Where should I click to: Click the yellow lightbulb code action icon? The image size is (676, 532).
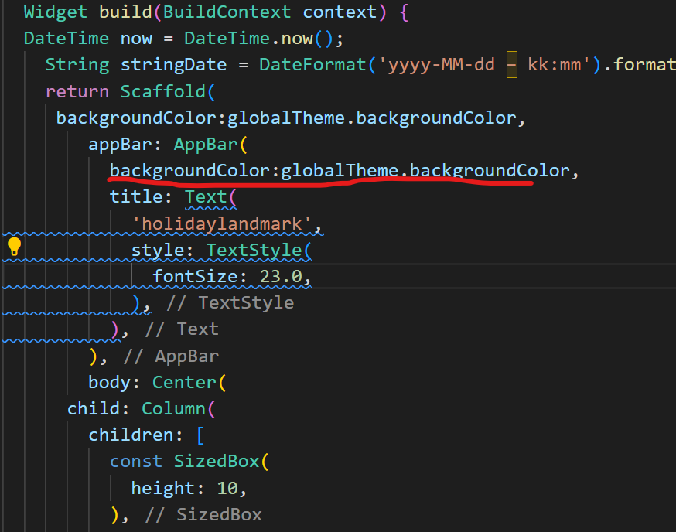tap(14, 247)
